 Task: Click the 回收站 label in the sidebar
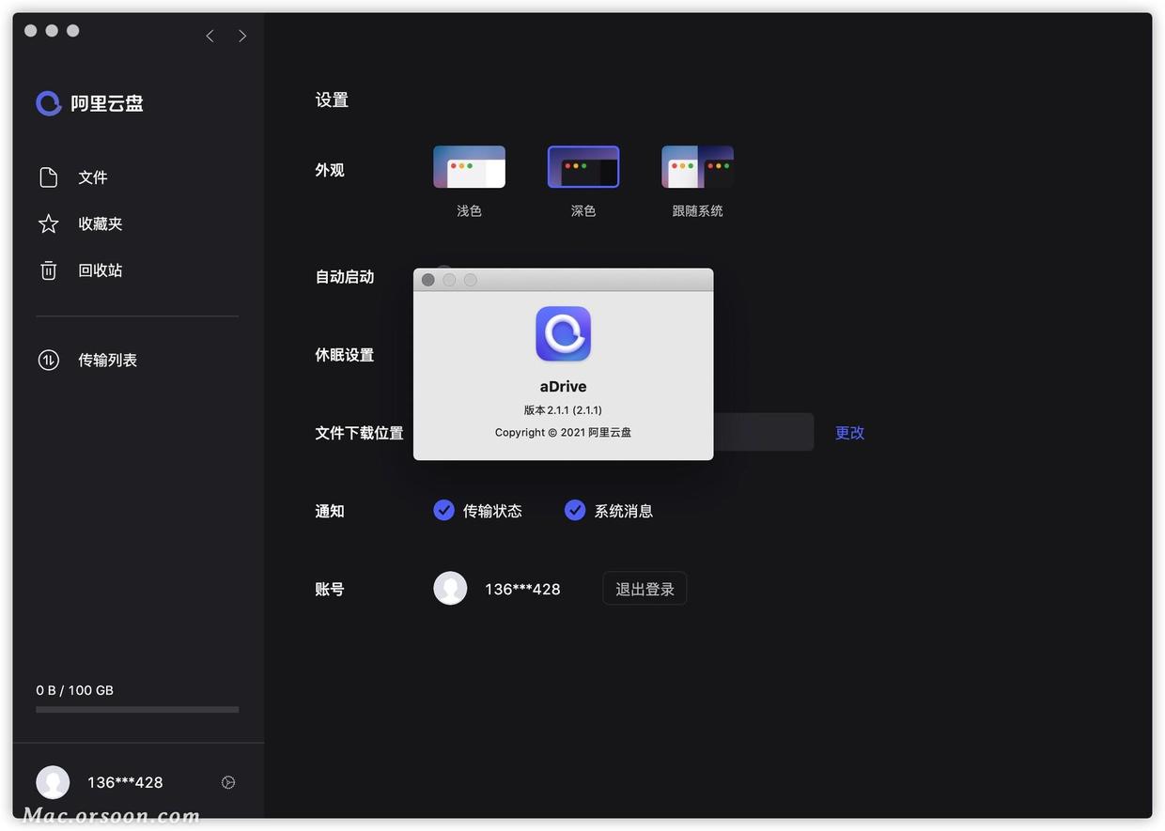pyautogui.click(x=101, y=270)
